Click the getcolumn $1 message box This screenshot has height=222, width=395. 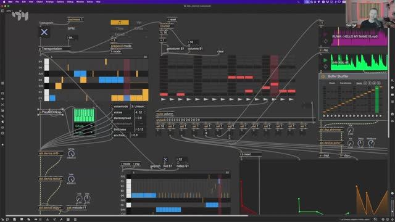click(x=175, y=49)
